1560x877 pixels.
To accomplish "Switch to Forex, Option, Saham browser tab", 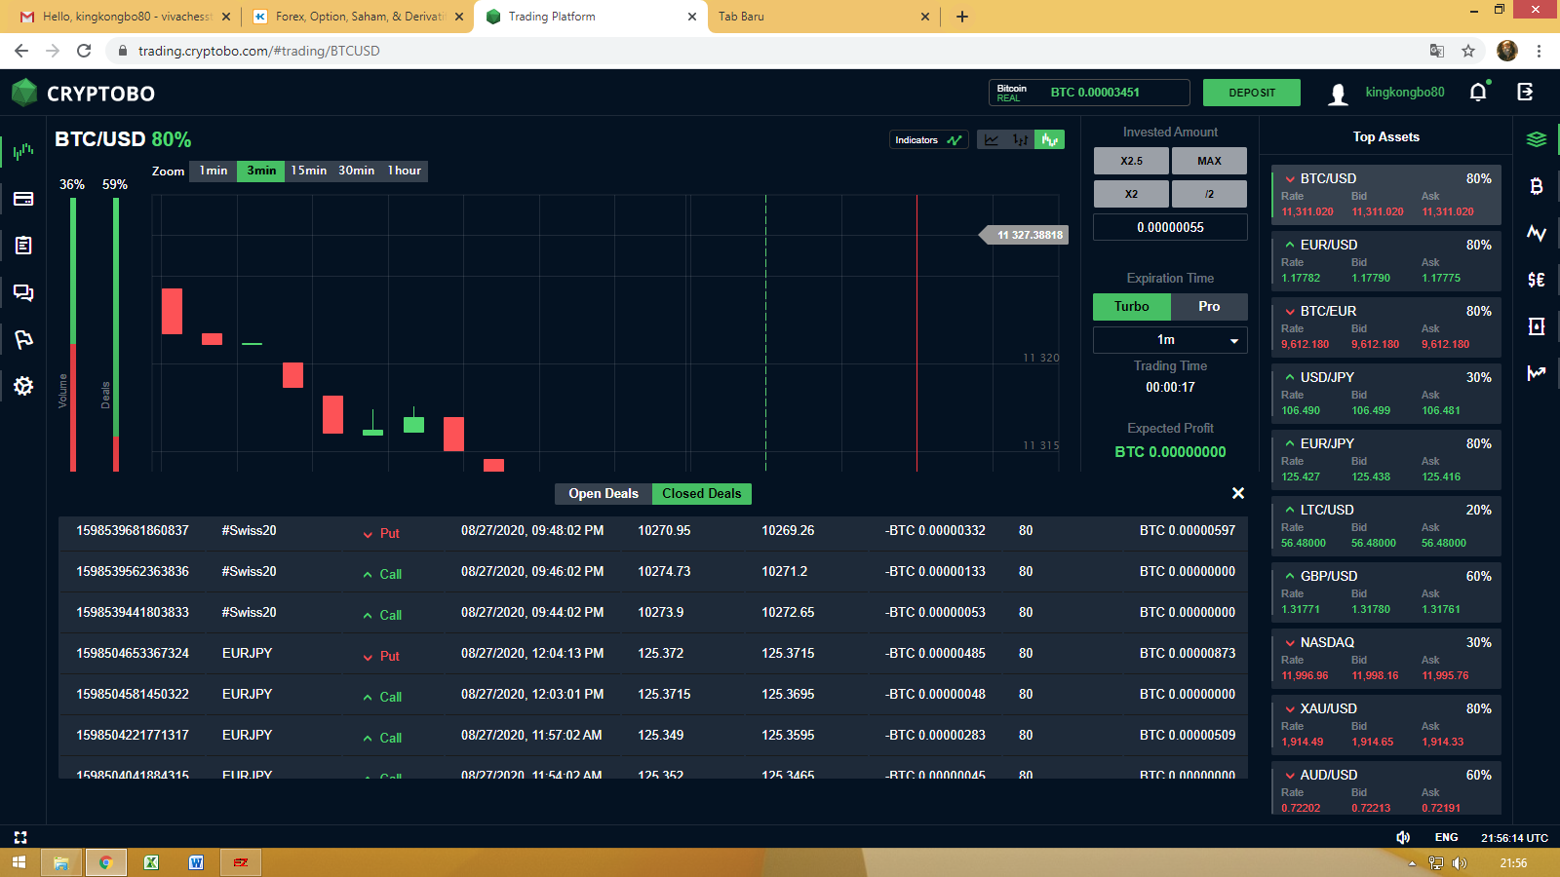I will [x=357, y=17].
